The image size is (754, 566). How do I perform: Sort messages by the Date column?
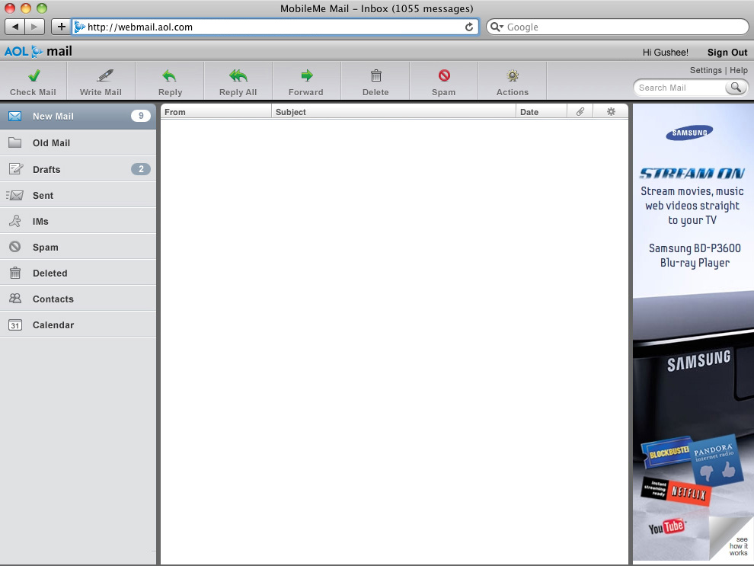tap(541, 112)
